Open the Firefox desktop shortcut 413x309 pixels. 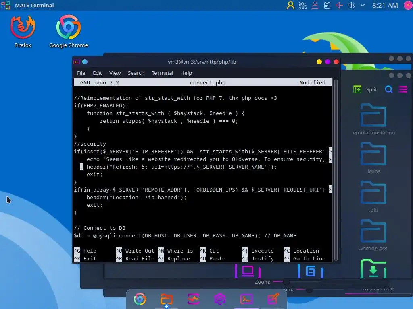click(x=23, y=31)
